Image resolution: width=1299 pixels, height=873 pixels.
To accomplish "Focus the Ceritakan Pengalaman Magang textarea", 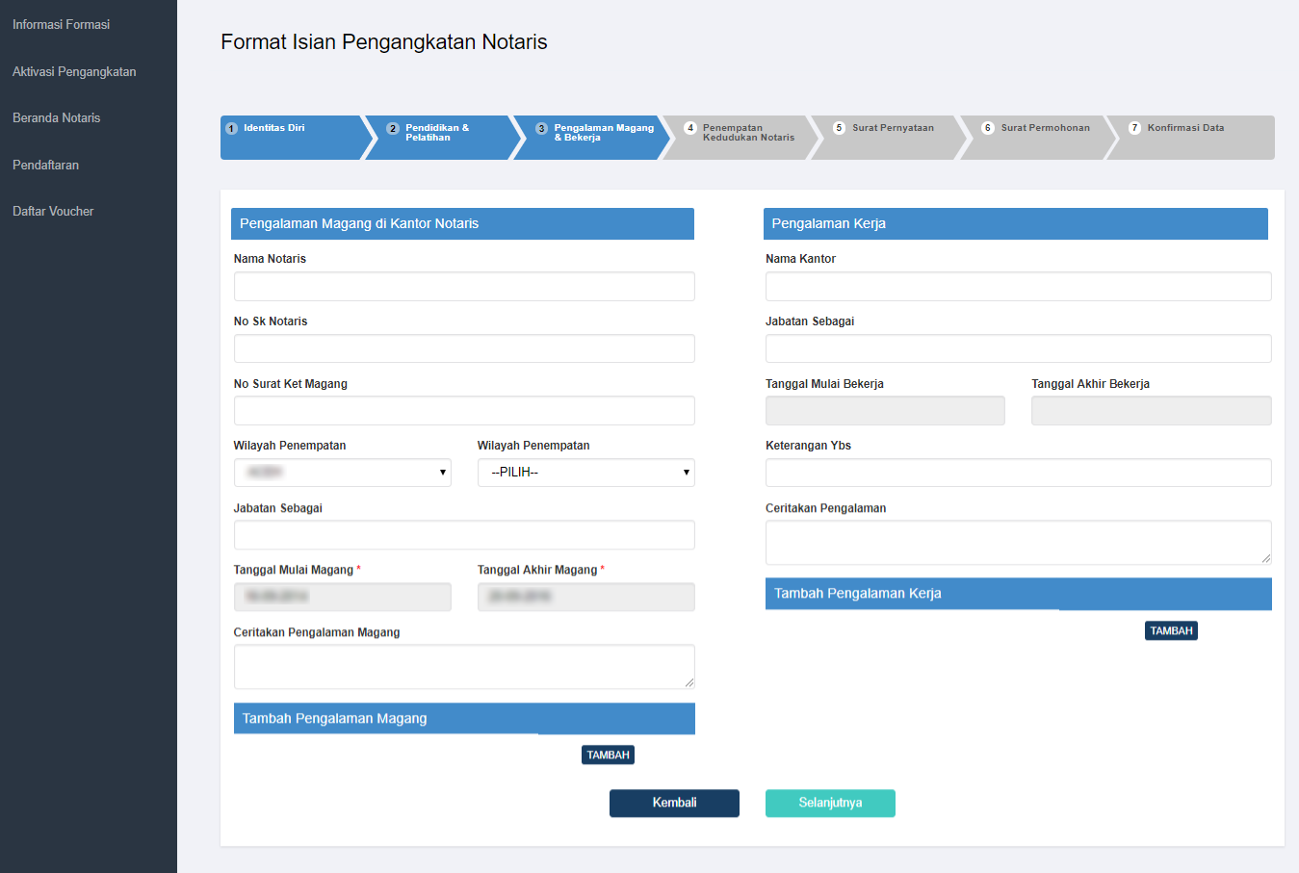I will [464, 666].
